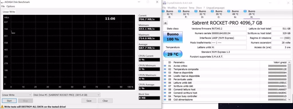
Task: Click the warning icon about destroying data
Action: point(2,107)
